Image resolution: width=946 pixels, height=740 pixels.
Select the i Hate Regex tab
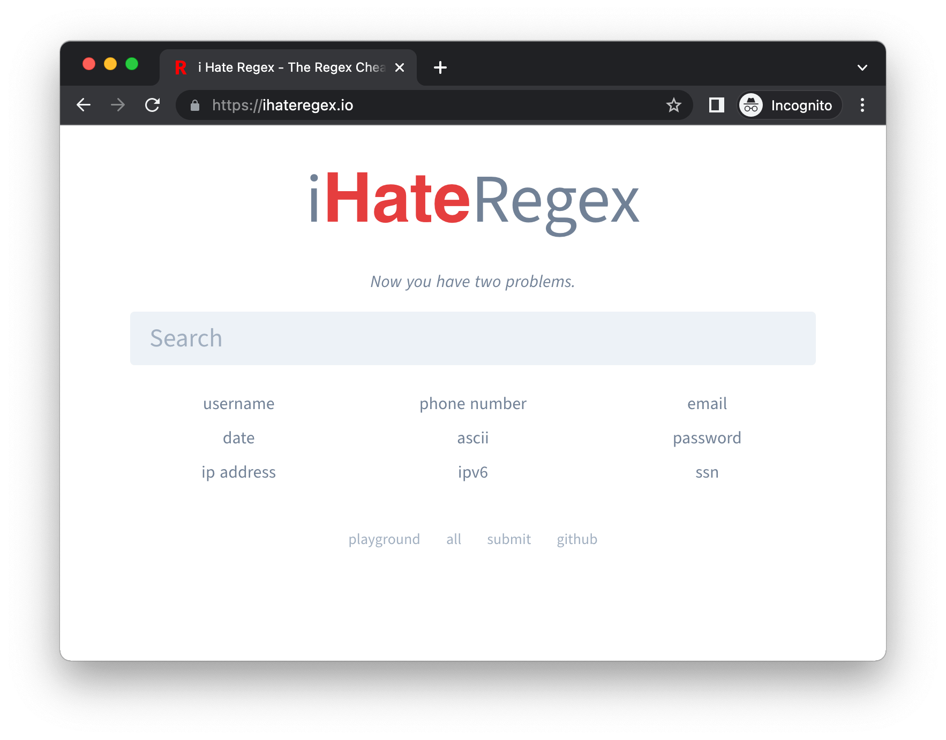288,67
